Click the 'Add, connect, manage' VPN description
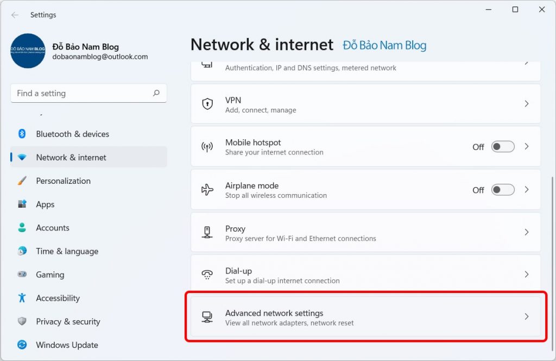The width and height of the screenshot is (556, 361). 261,110
